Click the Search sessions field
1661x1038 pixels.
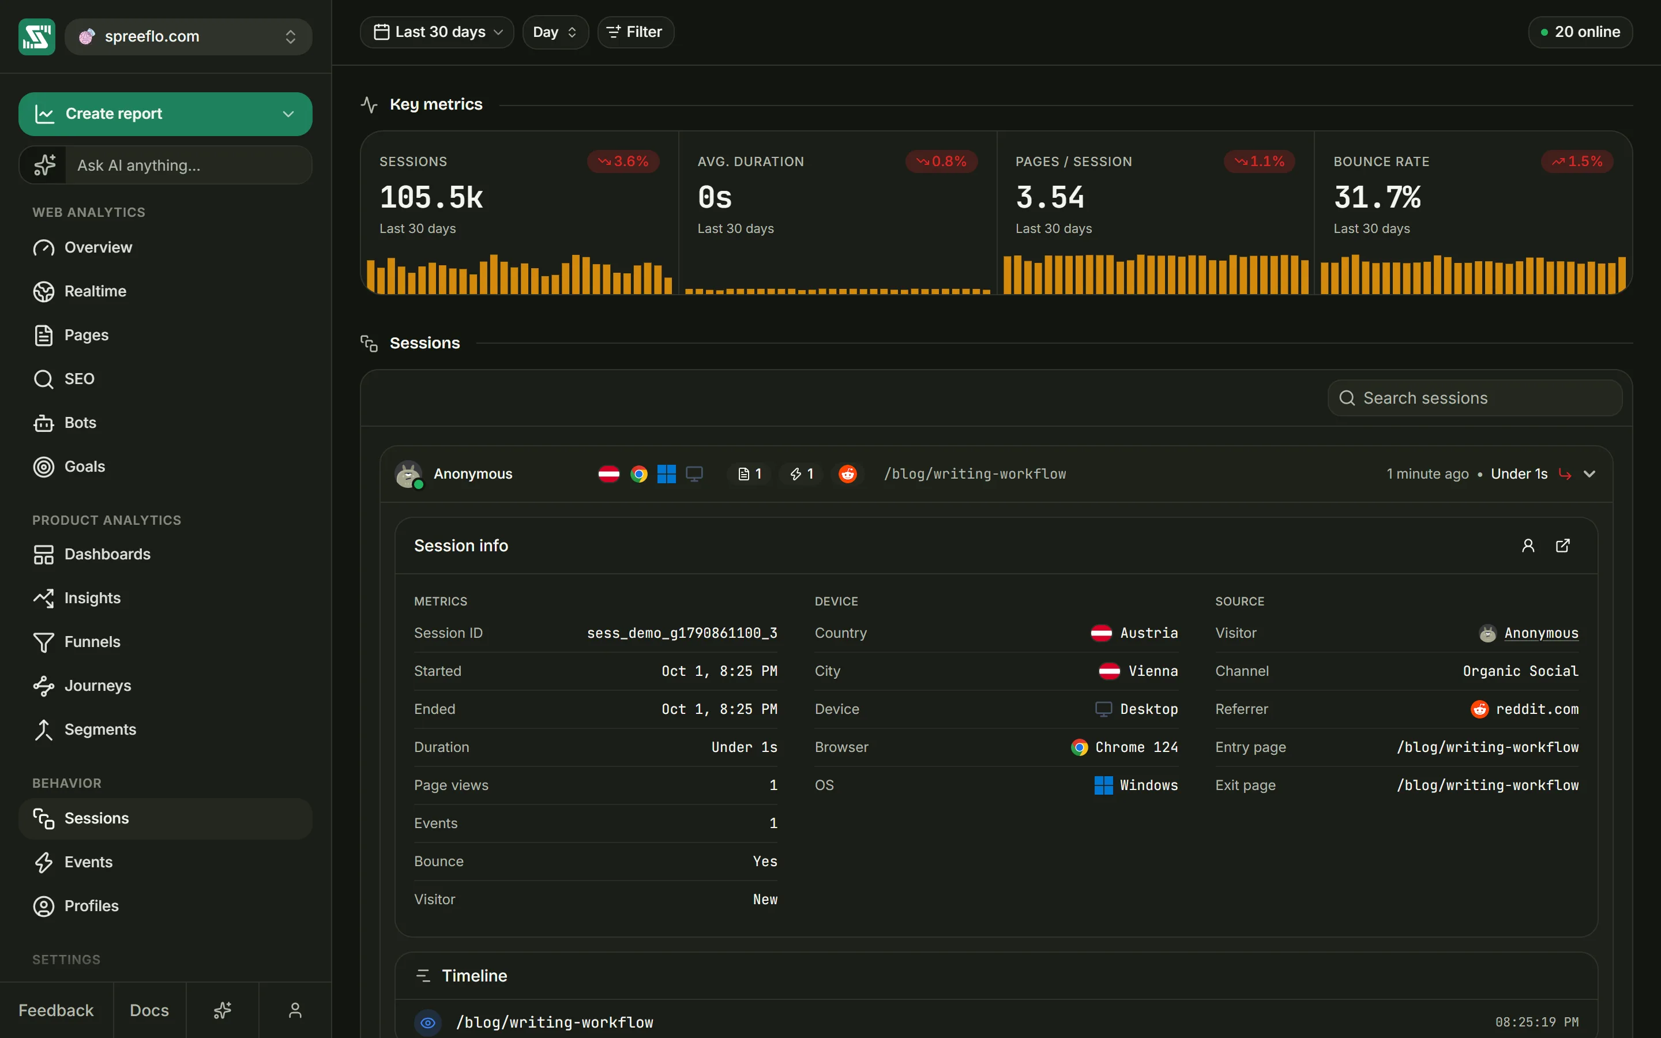click(x=1475, y=398)
